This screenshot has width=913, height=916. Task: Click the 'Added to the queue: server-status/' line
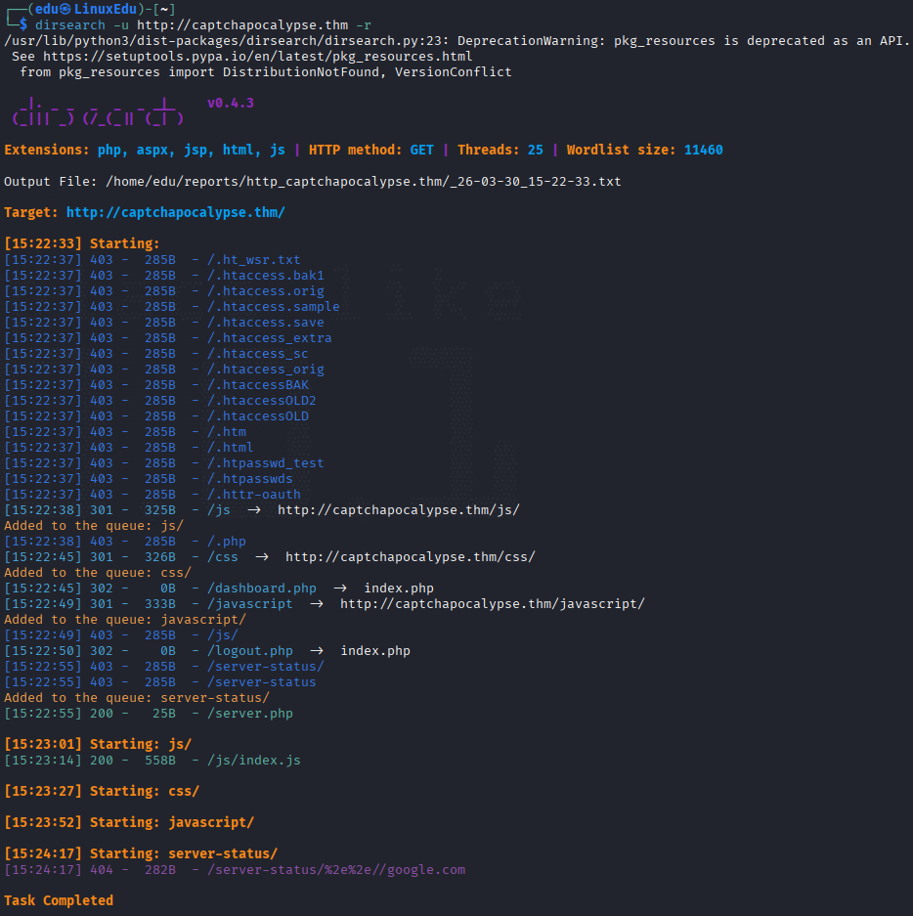[137, 698]
